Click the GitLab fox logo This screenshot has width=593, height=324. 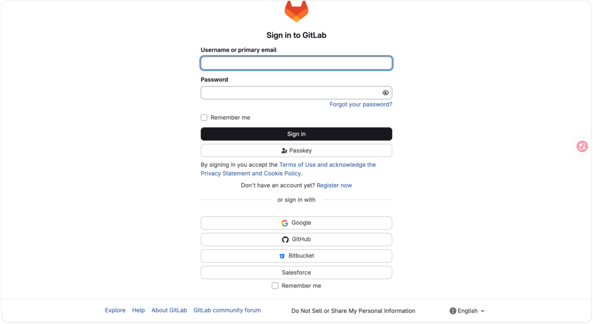tap(296, 12)
